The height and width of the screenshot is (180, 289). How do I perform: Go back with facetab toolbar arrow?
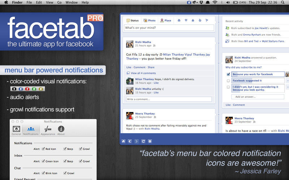[130, 141]
